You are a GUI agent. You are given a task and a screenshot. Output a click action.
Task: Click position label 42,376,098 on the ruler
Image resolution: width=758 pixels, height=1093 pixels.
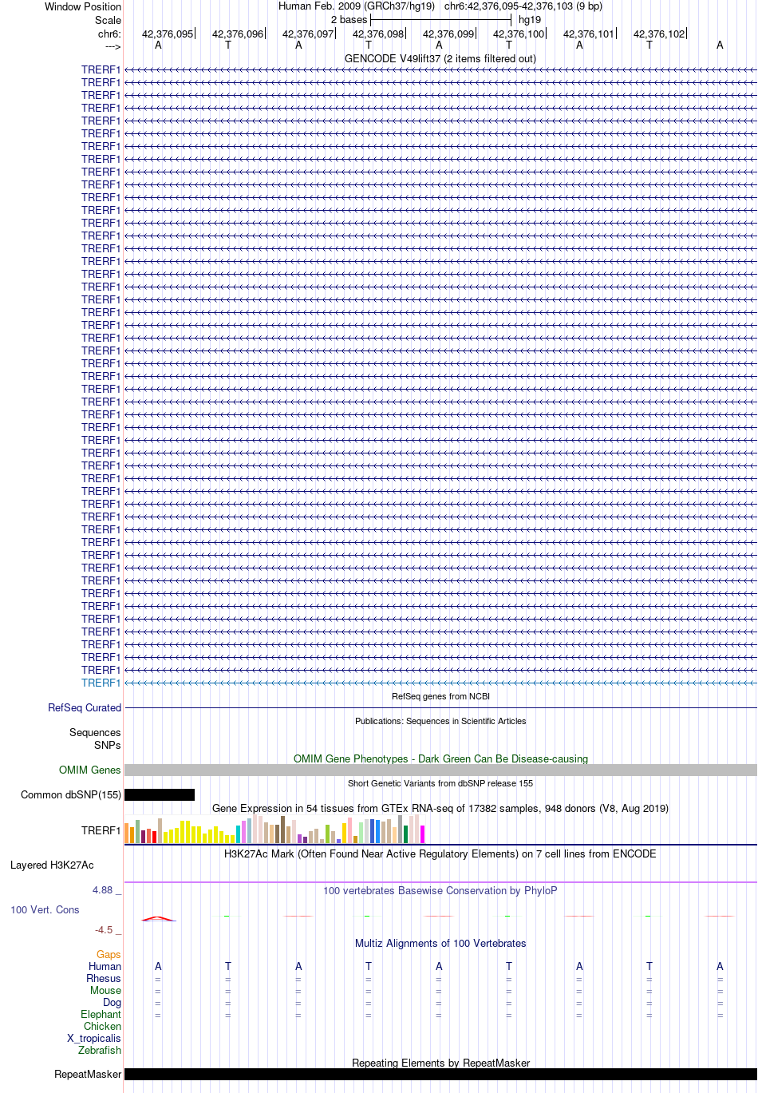click(x=378, y=34)
